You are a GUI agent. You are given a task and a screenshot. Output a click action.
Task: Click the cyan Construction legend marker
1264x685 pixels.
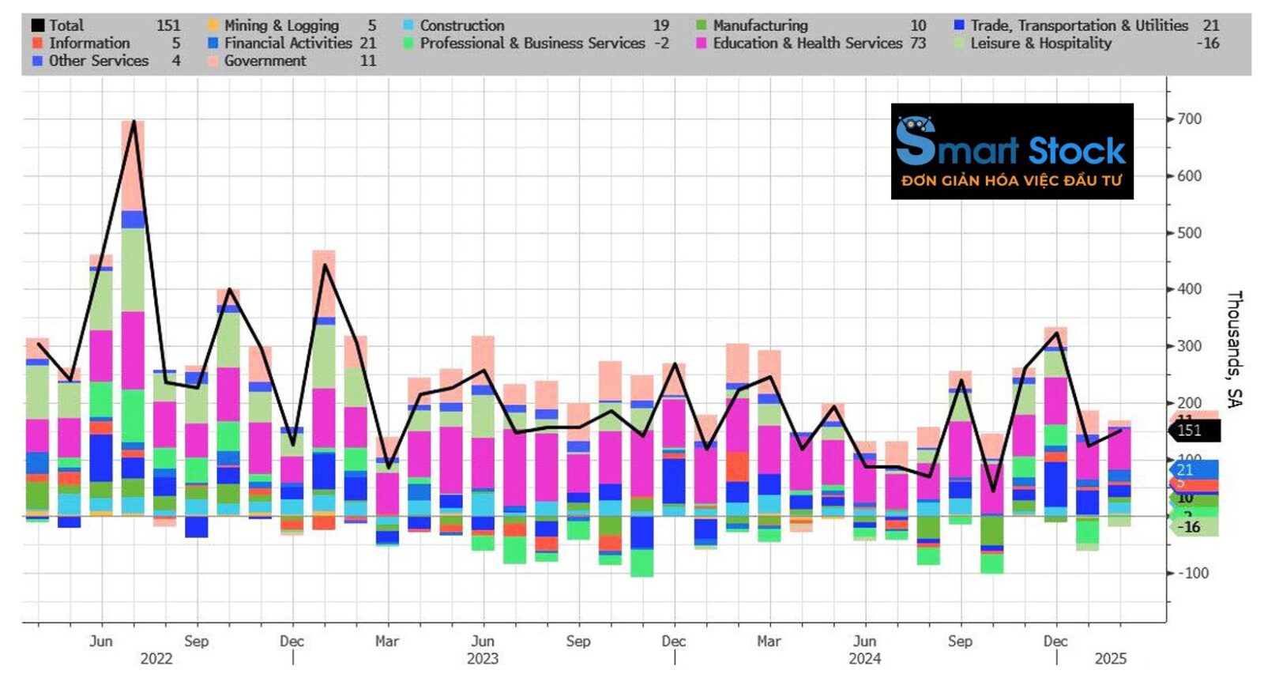click(408, 26)
